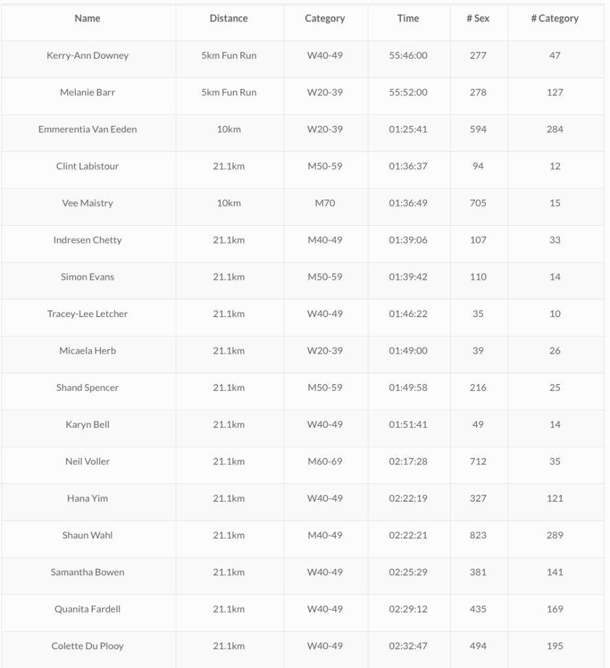610x668 pixels.
Task: Open Kerry-Ann Downey's result
Action: tap(88, 55)
